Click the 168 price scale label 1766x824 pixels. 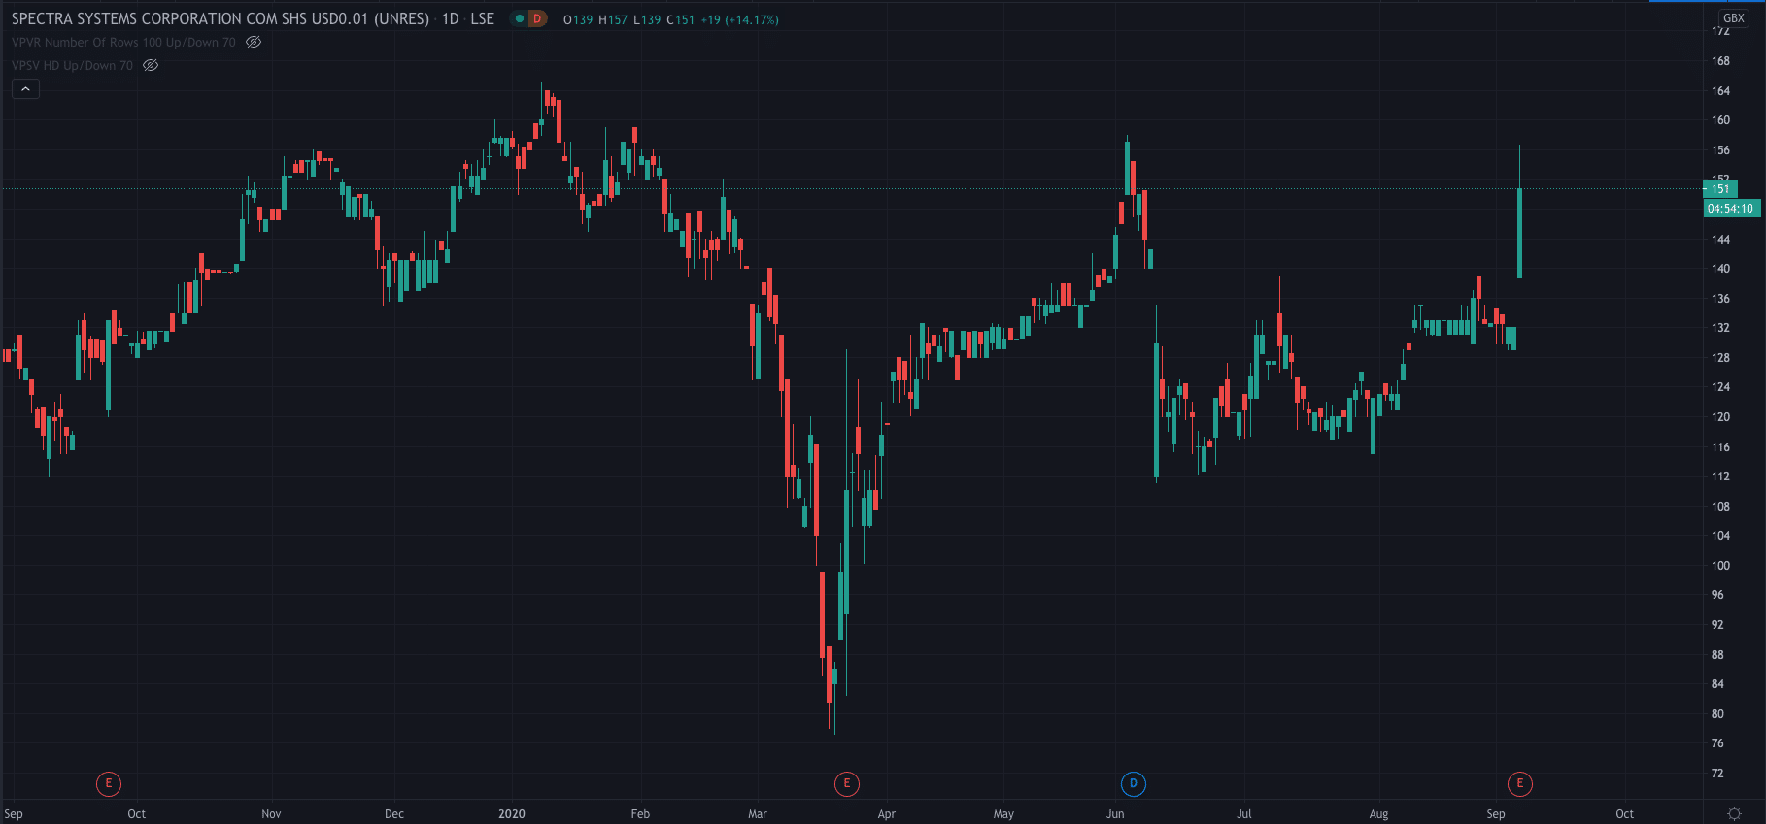[x=1720, y=61]
